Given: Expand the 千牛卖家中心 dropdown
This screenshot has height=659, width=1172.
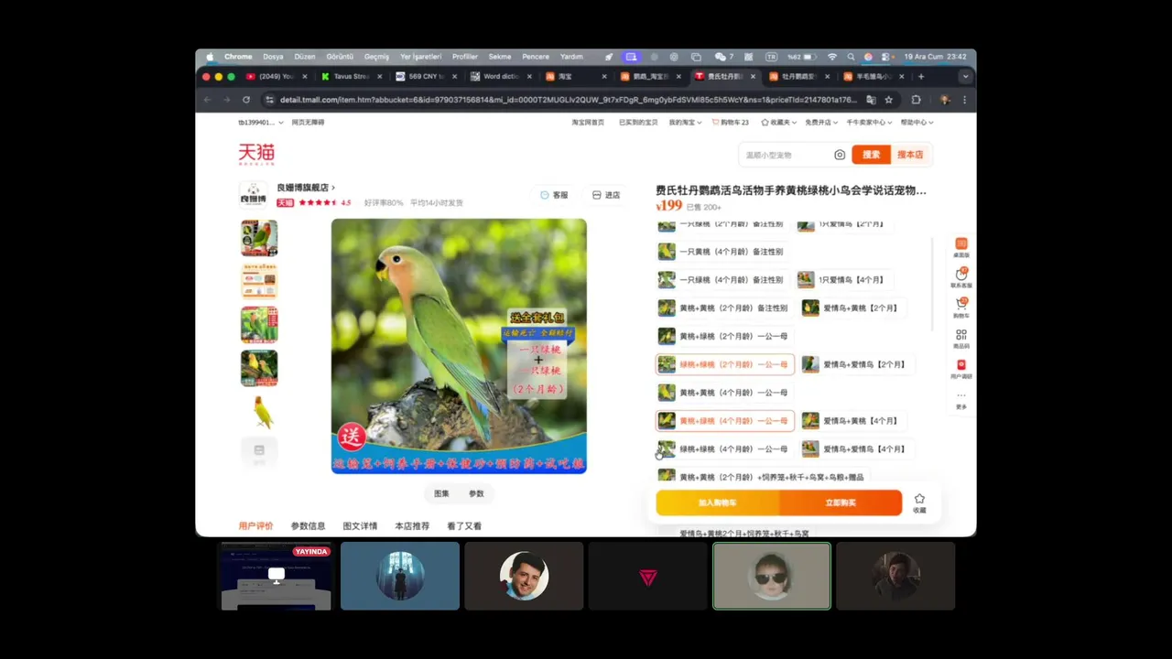Looking at the screenshot, I should pyautogui.click(x=868, y=122).
